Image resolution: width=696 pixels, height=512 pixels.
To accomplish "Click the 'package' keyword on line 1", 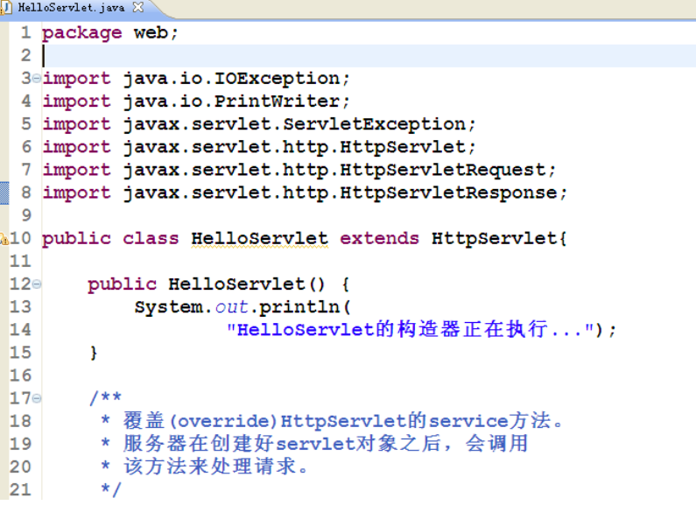I will pos(81,34).
